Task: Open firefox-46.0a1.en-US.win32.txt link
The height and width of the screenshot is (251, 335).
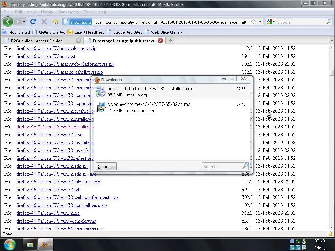Action: pos(48,190)
